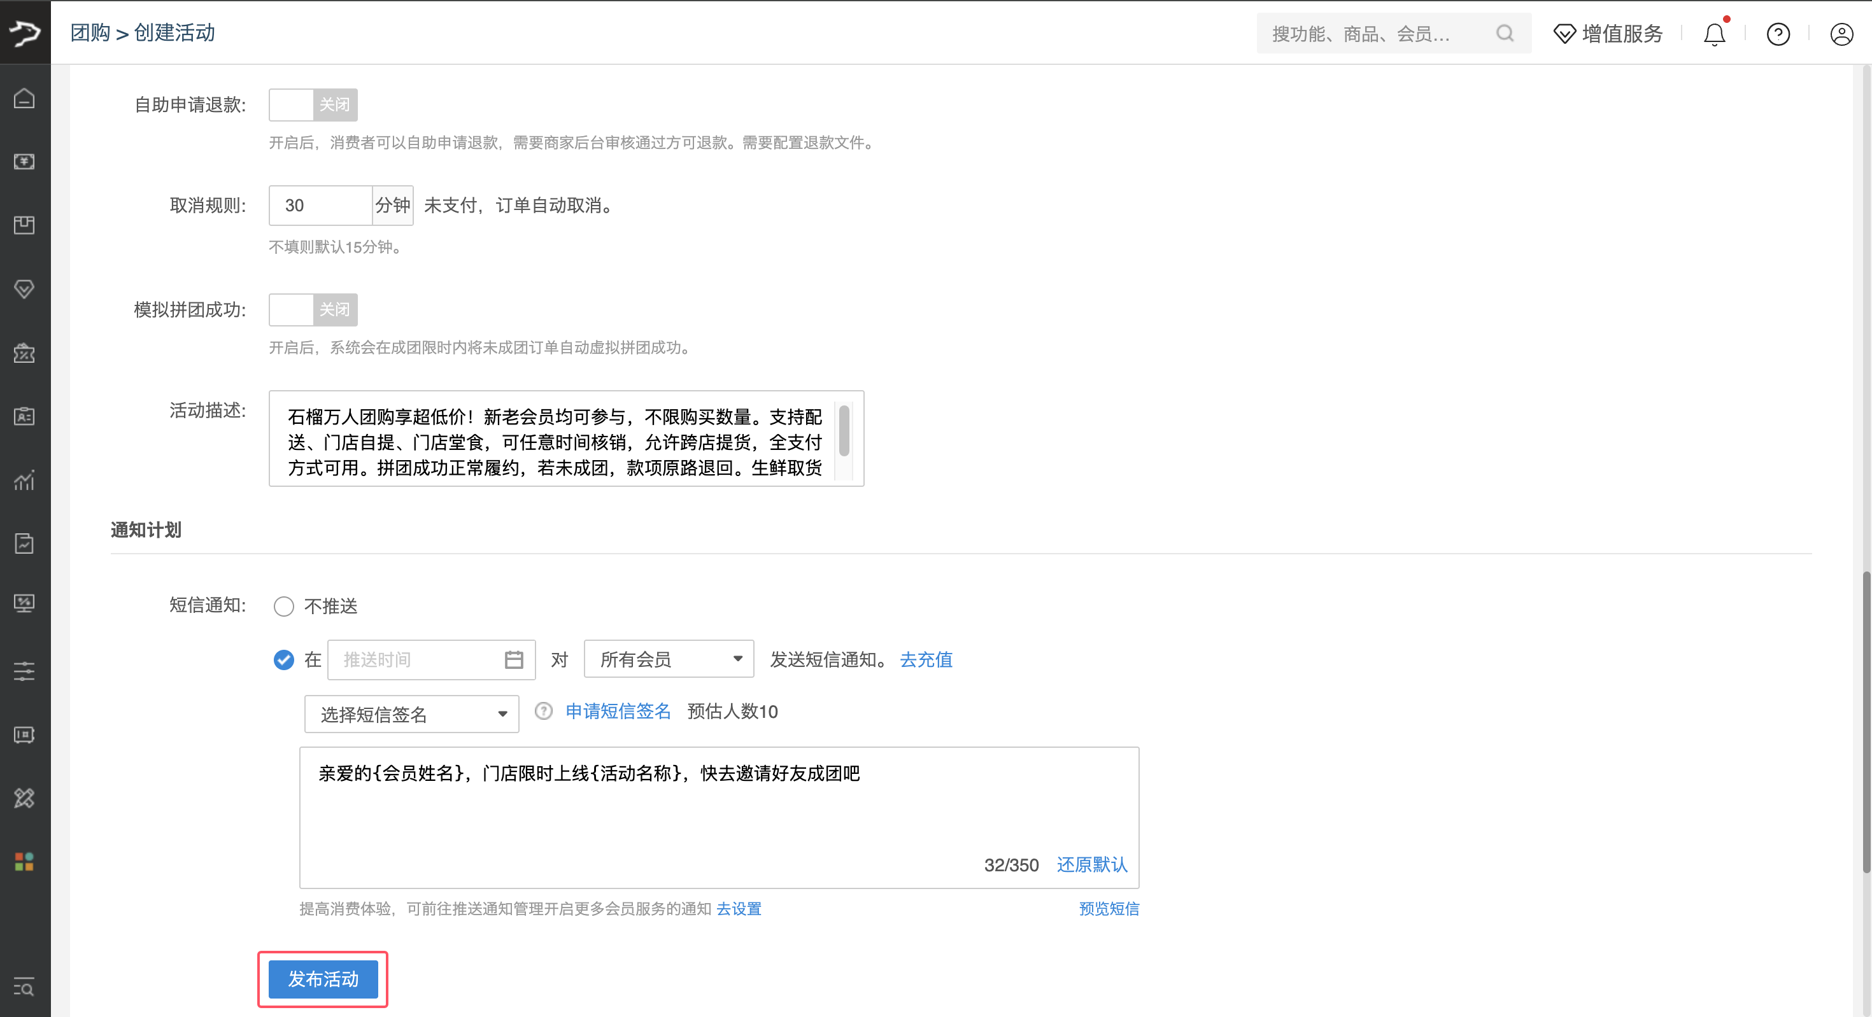Select the 不推送 radio option
The width and height of the screenshot is (1872, 1017).
[x=283, y=607]
